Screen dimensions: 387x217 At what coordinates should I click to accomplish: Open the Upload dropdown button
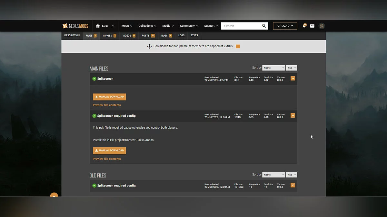[285, 26]
